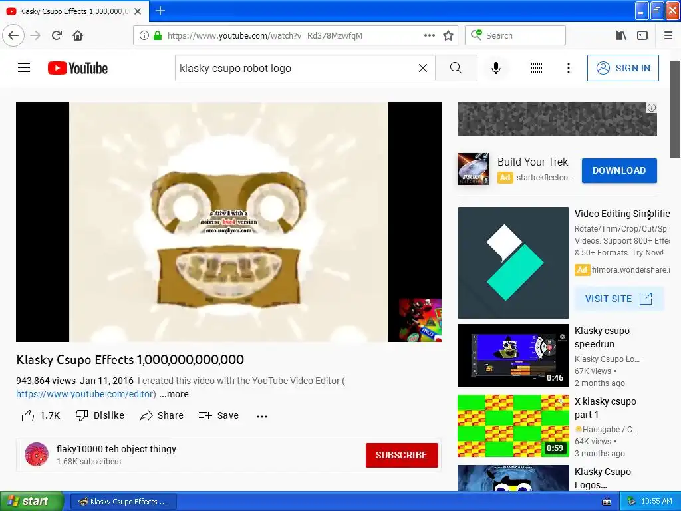Open the YouTube guide hamburger menu
This screenshot has height=511, width=681.
pos(24,68)
